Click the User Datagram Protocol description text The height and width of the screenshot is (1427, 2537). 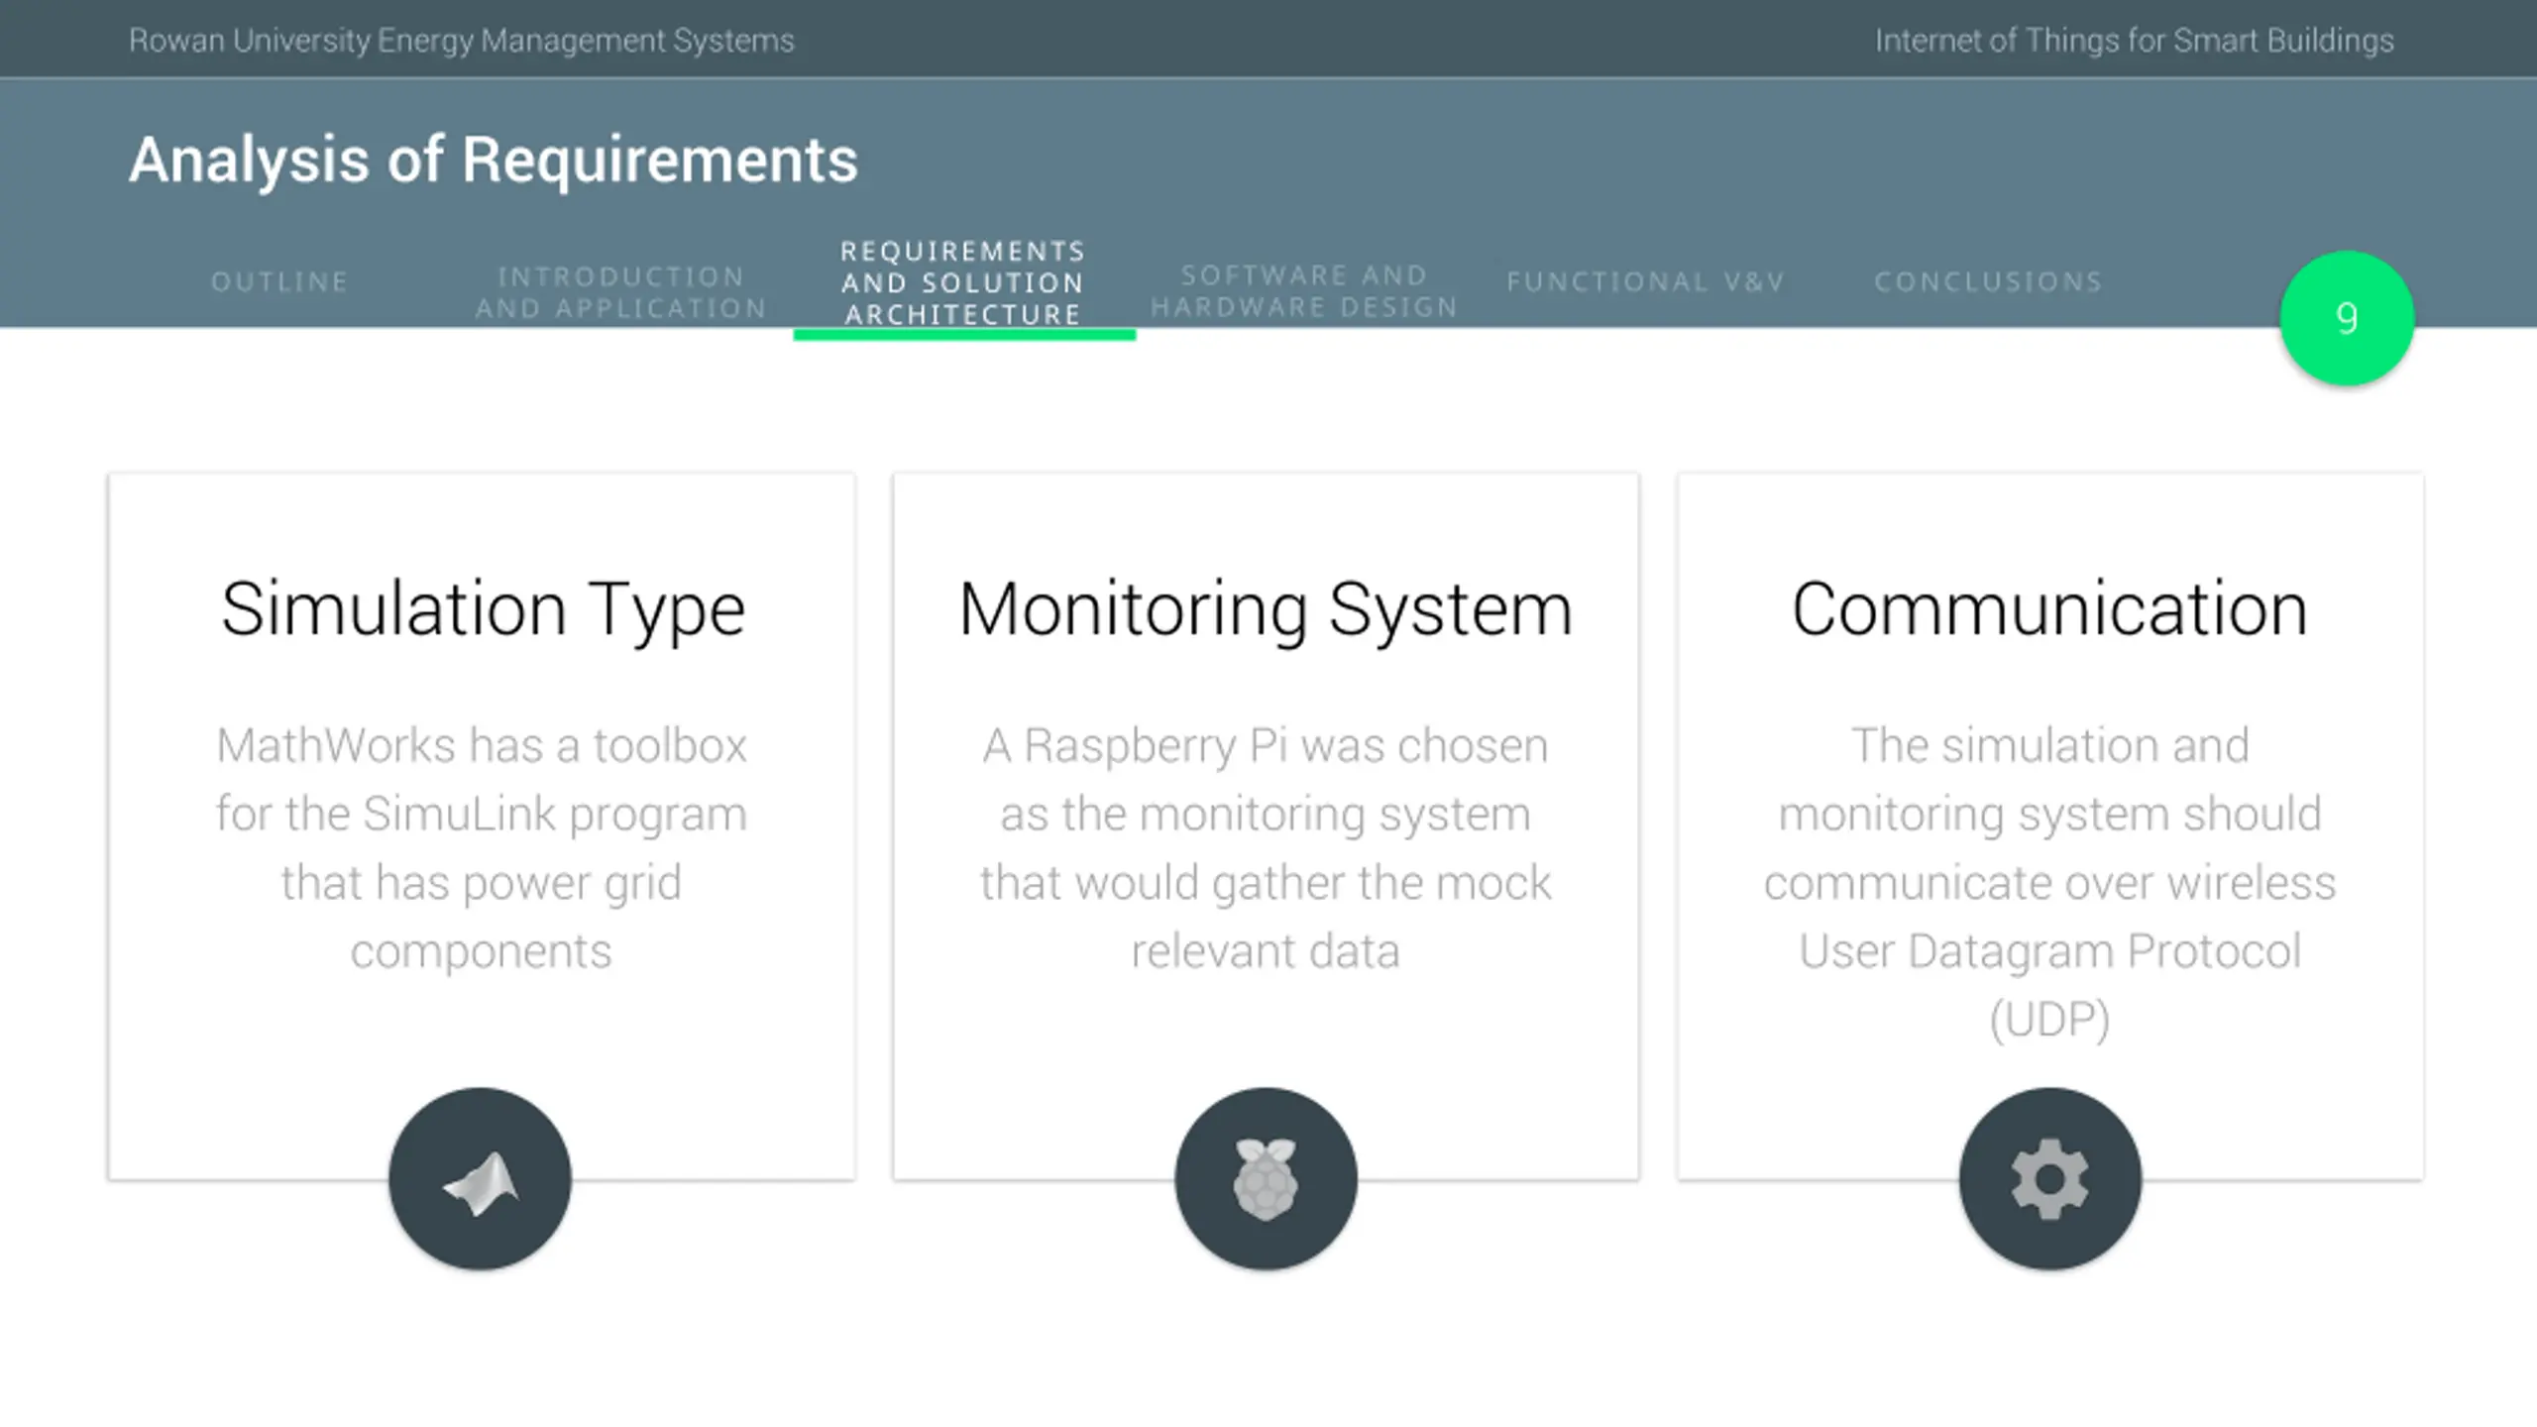(x=2049, y=882)
